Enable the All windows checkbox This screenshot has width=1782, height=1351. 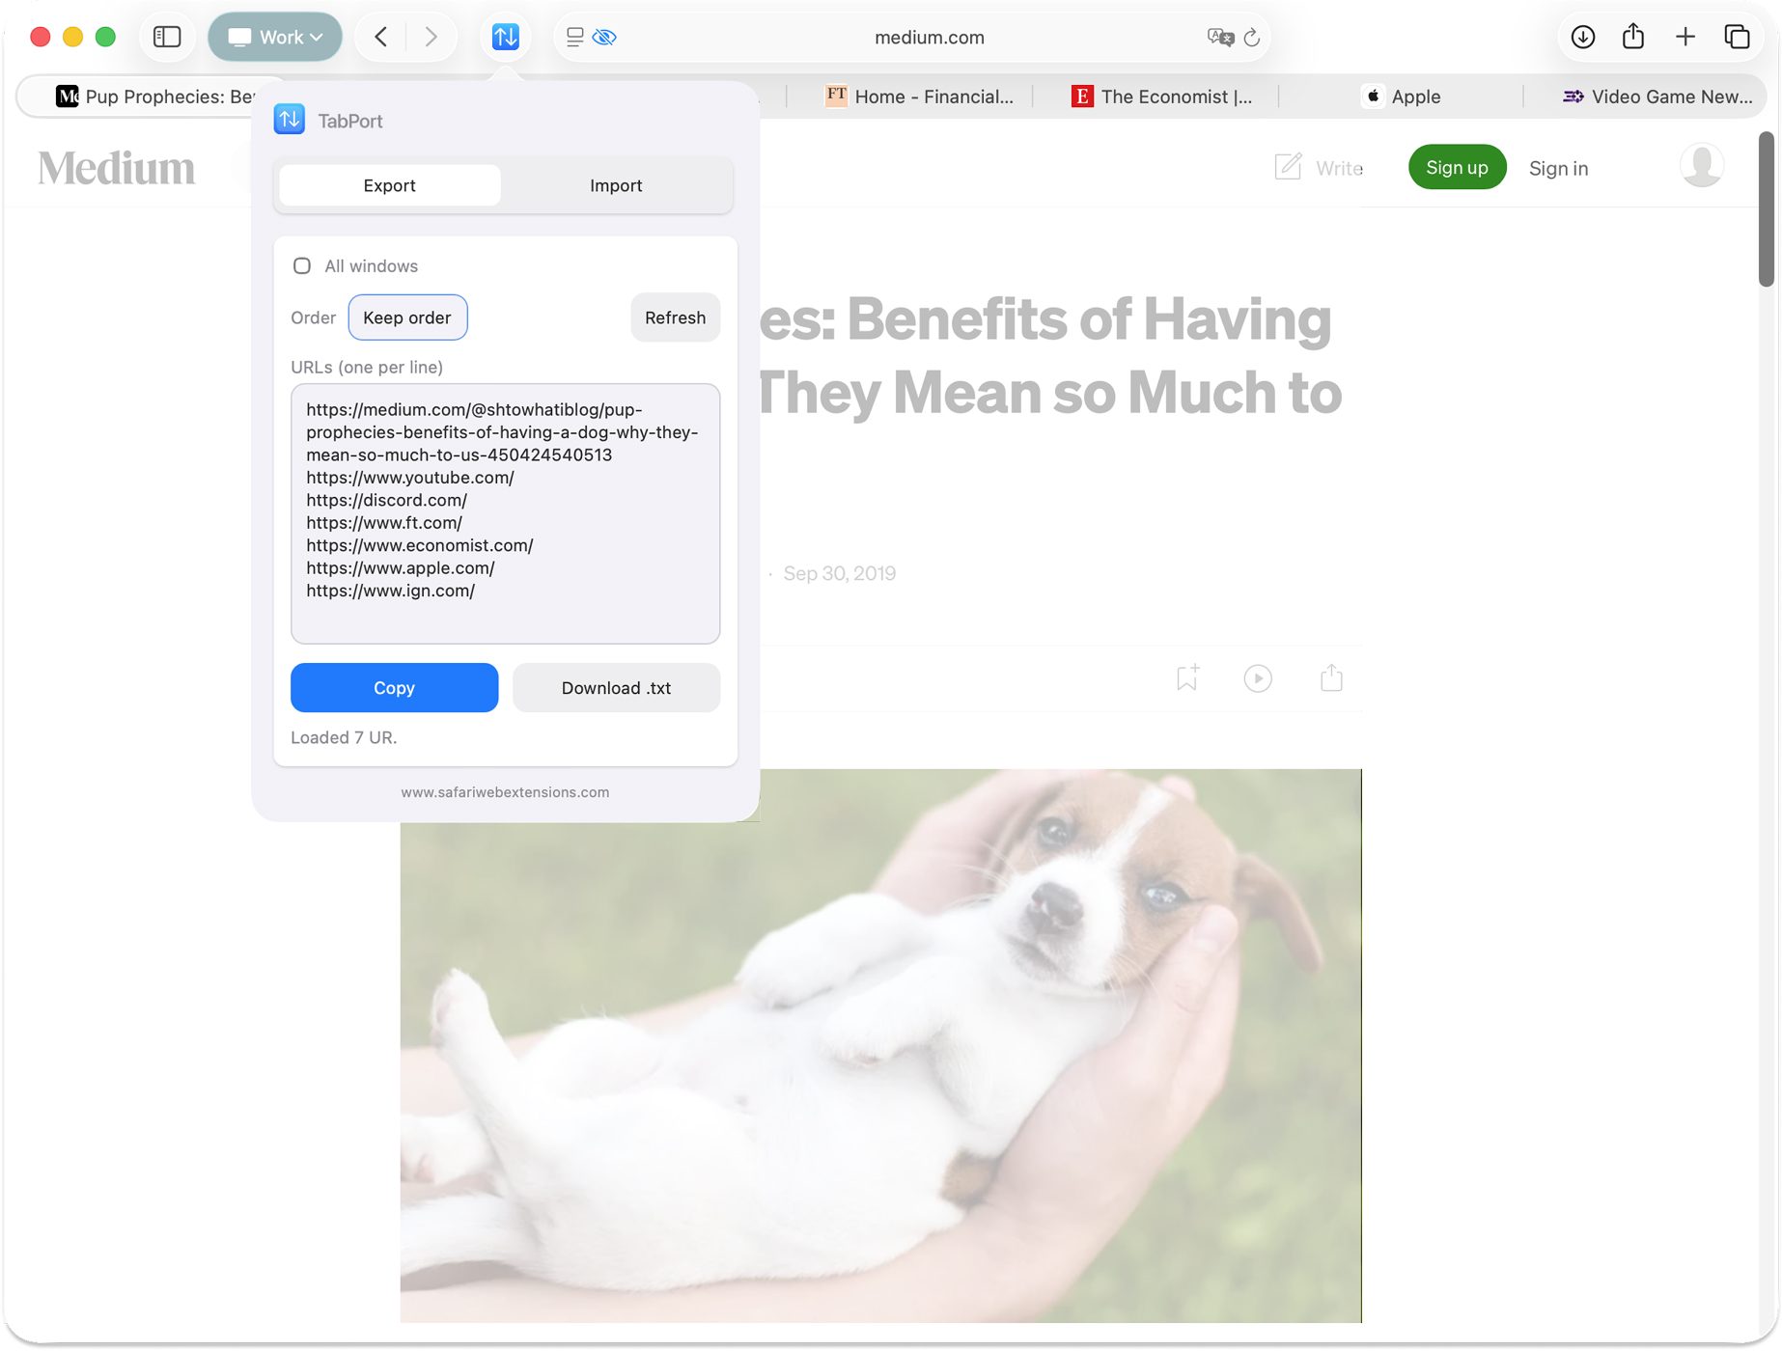pyautogui.click(x=302, y=266)
